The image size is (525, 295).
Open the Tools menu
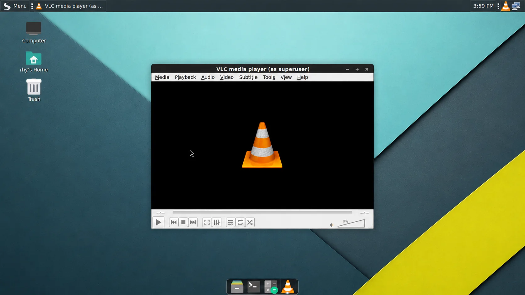click(269, 77)
